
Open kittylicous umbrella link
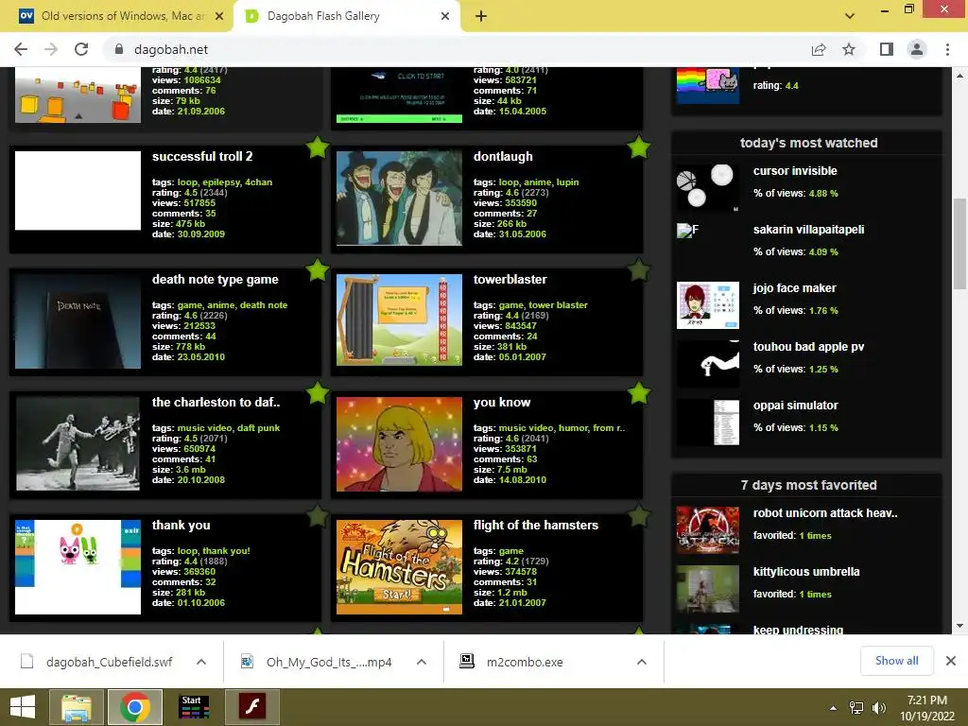[806, 572]
